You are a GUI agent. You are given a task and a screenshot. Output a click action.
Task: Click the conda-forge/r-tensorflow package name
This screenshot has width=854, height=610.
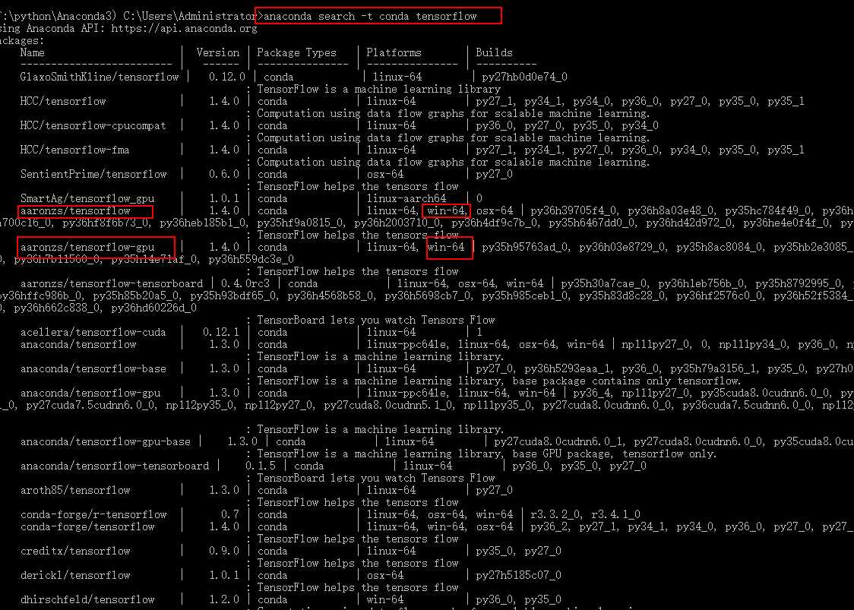coord(93,515)
